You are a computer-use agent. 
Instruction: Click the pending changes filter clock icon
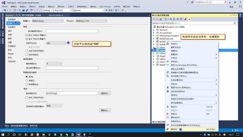coord(166,19)
